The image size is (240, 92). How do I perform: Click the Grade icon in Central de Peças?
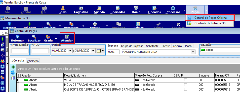[x=48, y=37]
